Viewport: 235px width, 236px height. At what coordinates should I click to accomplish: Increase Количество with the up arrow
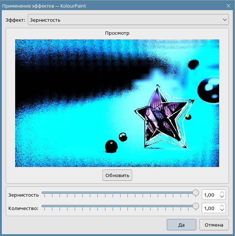tap(222, 206)
